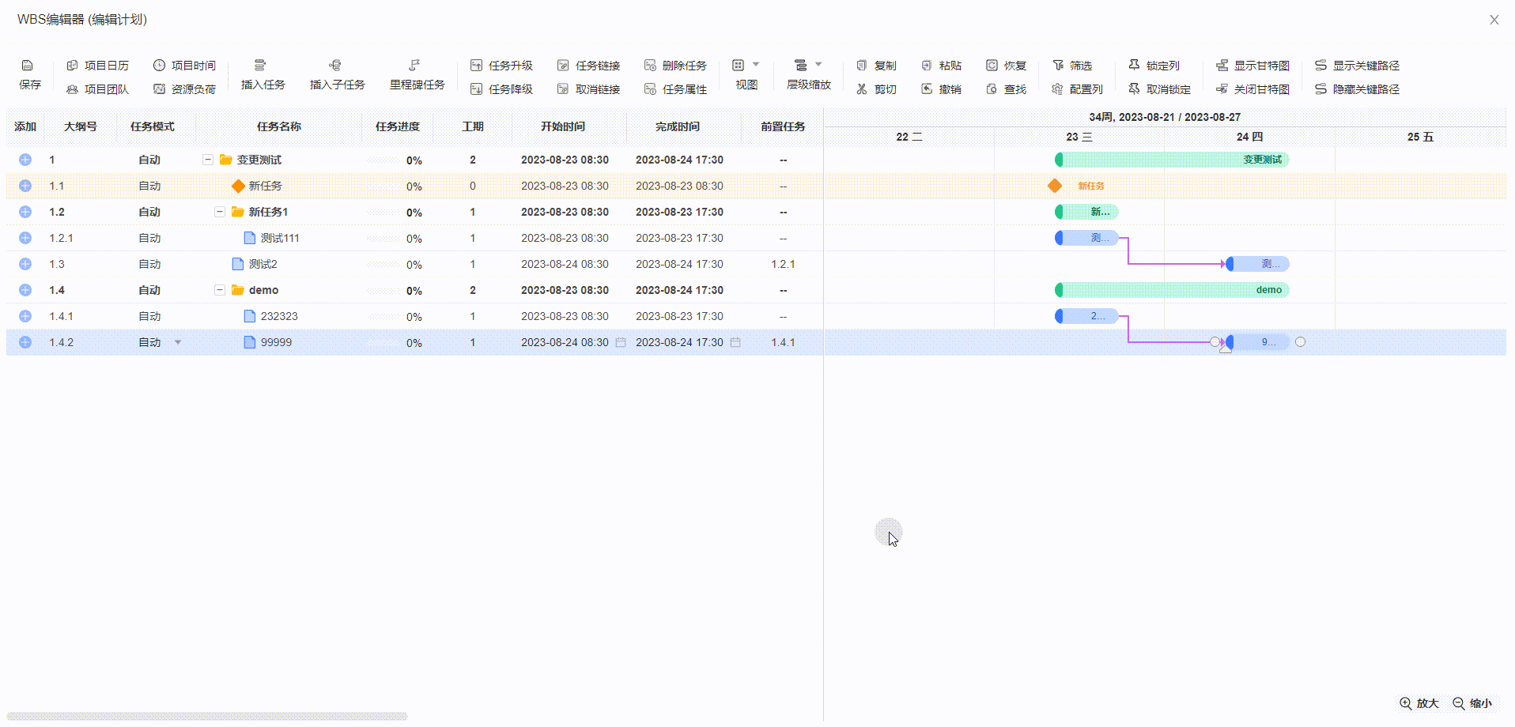Image resolution: width=1515 pixels, height=727 pixels.
Task: Hide critical path via 隐藏关键路径
Action: [1358, 89]
